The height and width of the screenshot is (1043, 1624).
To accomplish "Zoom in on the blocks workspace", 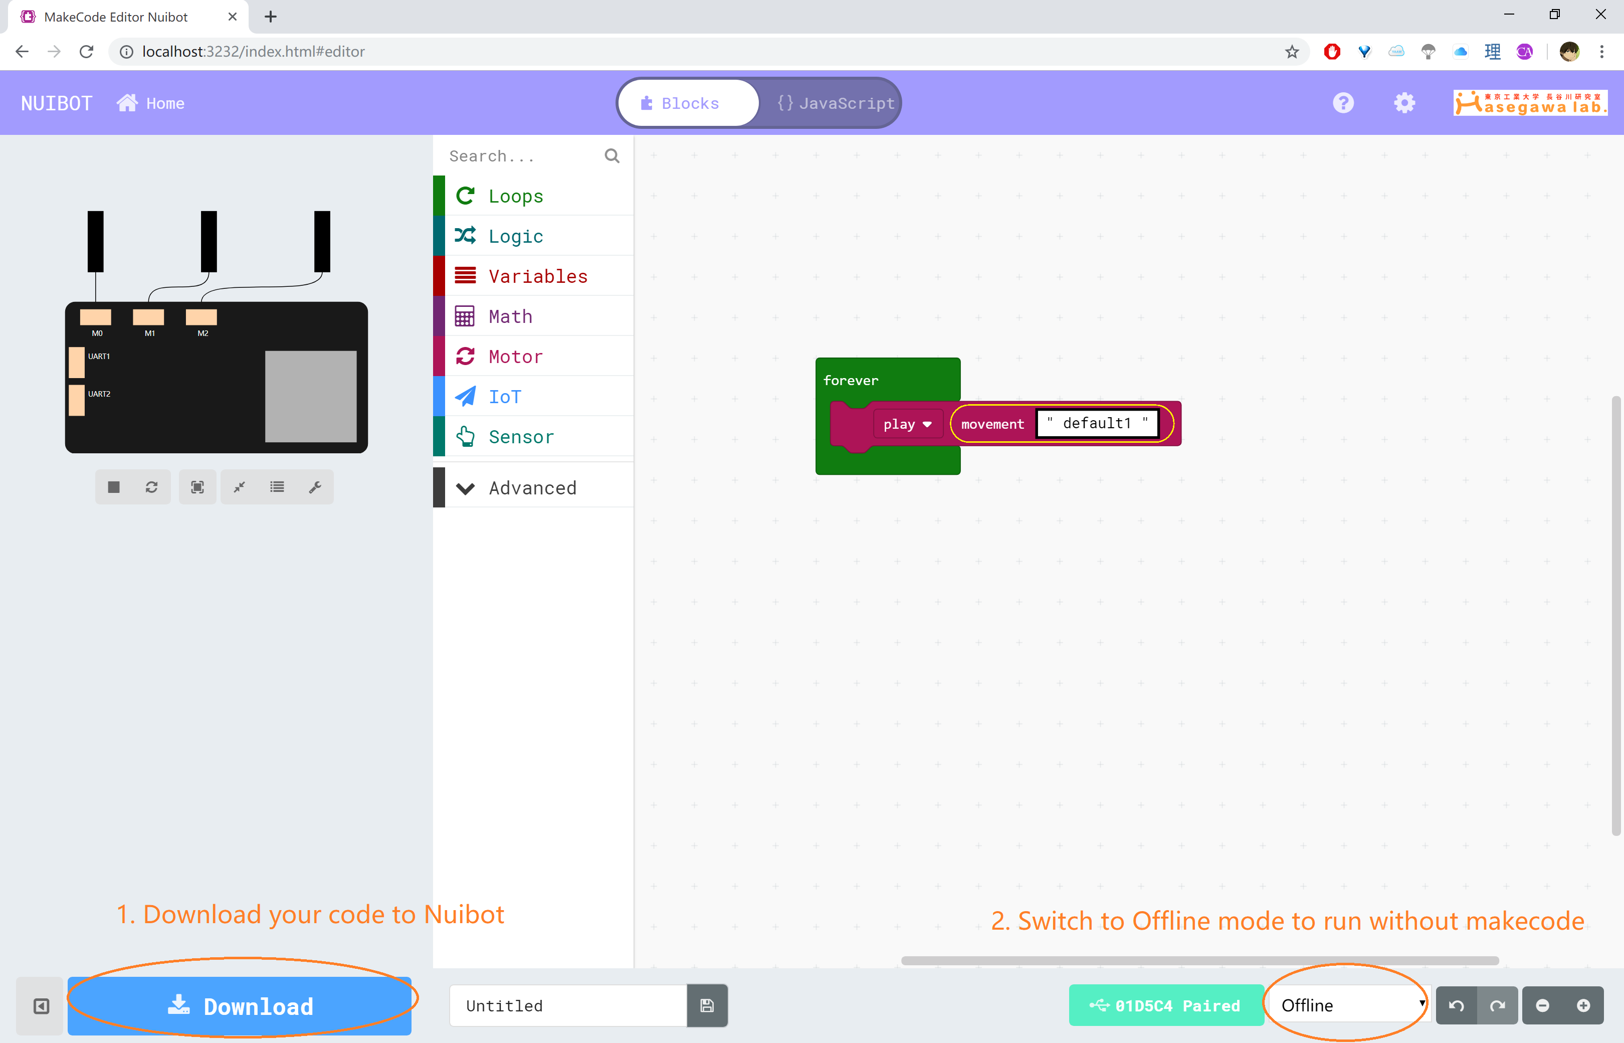I will 1583,1005.
